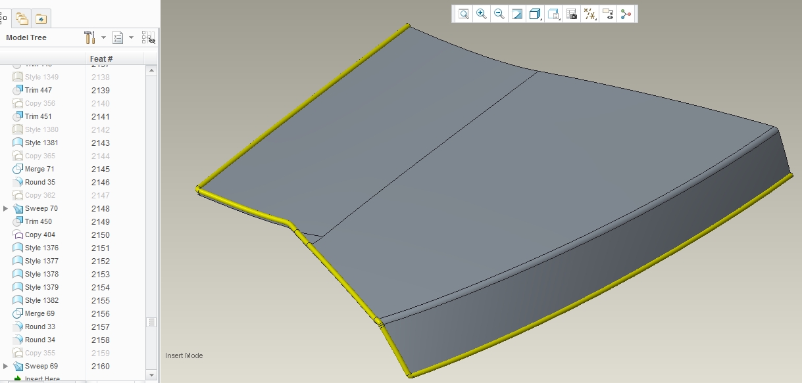Toggle the tree column display eye icon

tap(149, 37)
